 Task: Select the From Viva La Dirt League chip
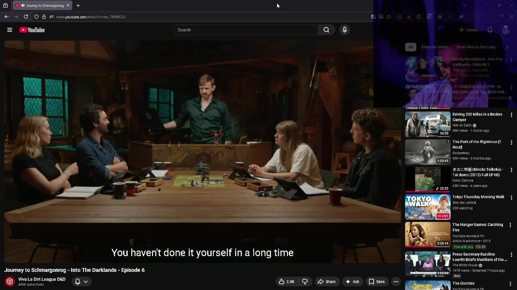click(477, 47)
